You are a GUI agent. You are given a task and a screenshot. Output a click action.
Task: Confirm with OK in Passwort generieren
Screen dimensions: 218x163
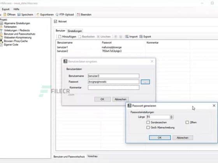[x=160, y=138]
